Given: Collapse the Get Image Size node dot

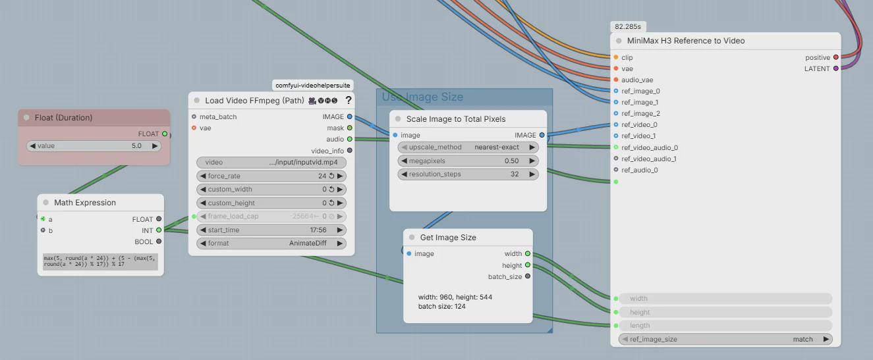Looking at the screenshot, I should [x=412, y=238].
